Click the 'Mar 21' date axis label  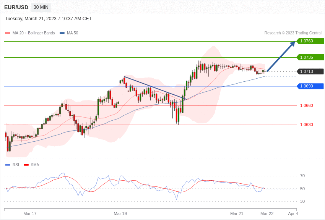tap(237, 214)
